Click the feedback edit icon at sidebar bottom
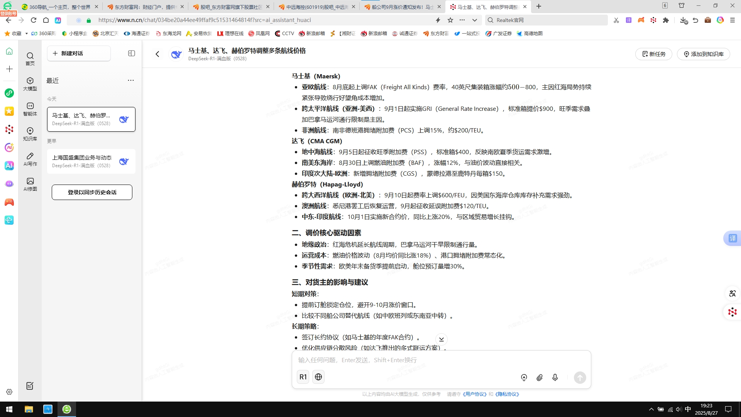 point(30,386)
